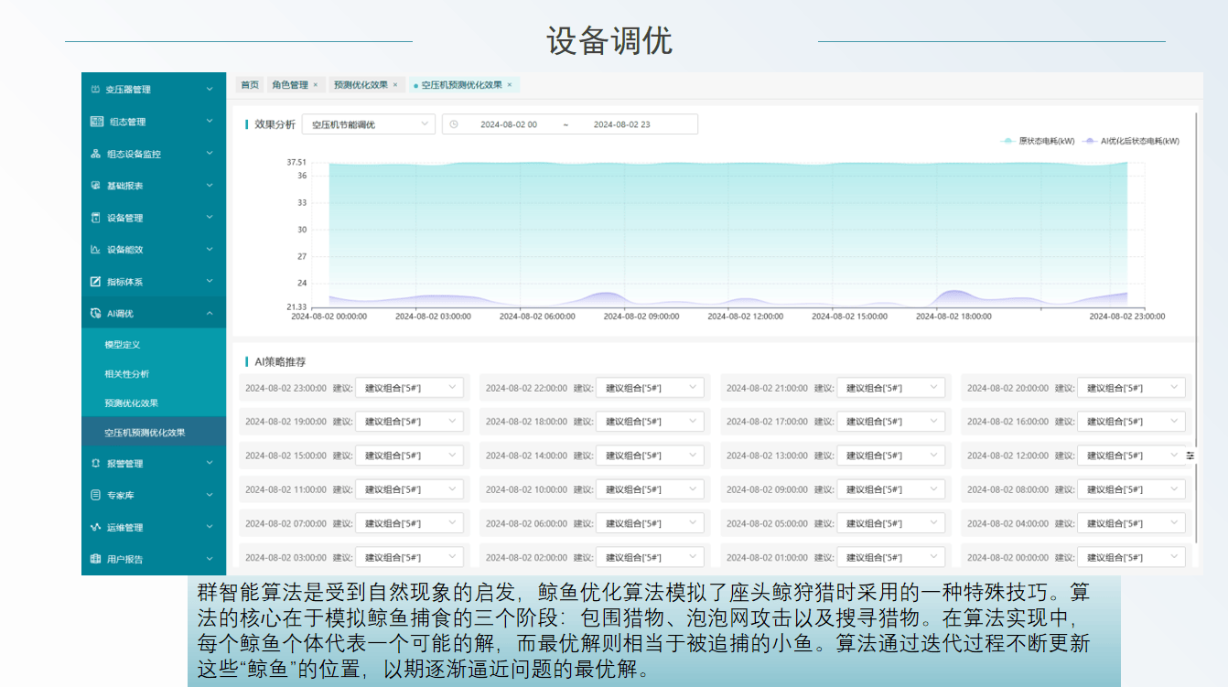This screenshot has height=687, width=1228.
Task: Select 空压机预测优化效果 in sidebar
Action: click(x=154, y=433)
